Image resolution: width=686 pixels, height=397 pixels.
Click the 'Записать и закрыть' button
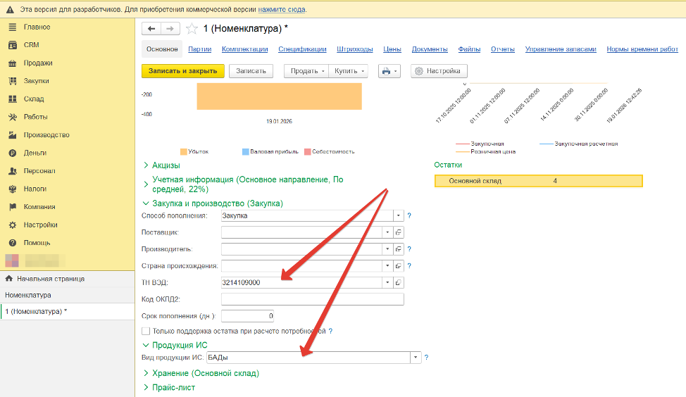click(183, 71)
